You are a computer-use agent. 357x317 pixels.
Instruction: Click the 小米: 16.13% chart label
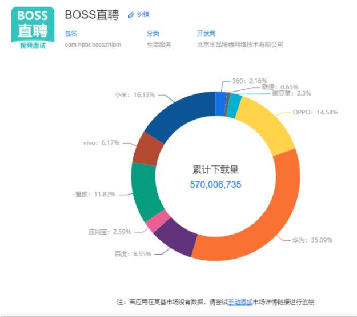pos(135,94)
